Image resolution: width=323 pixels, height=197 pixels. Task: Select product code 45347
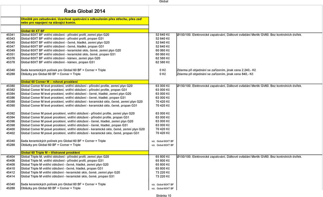click(10, 47)
